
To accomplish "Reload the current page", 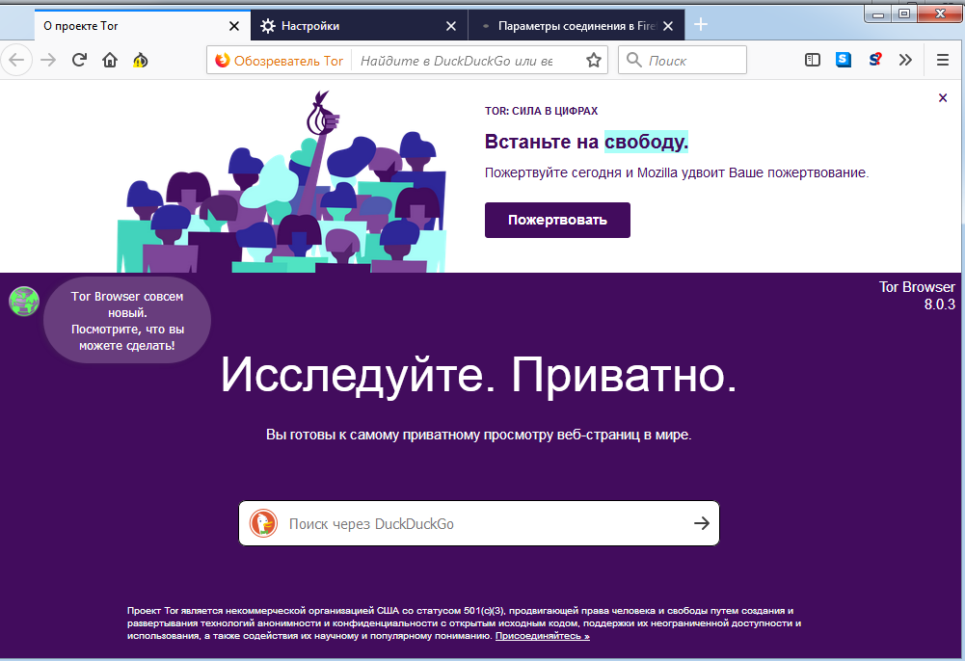I will pyautogui.click(x=79, y=61).
